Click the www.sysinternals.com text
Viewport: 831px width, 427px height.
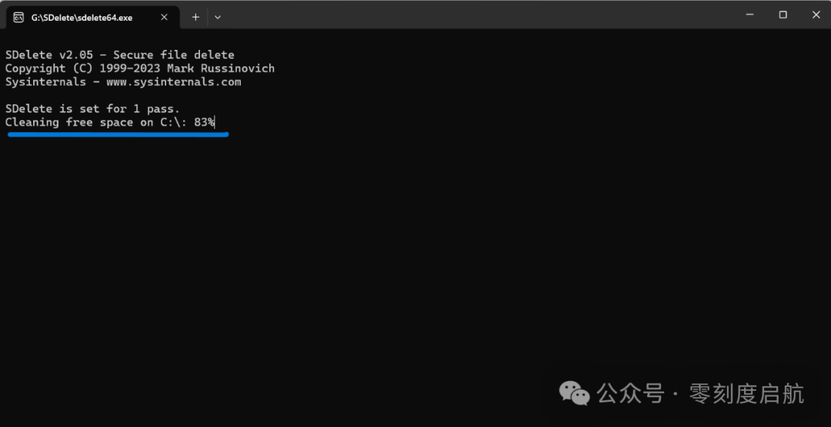173,82
